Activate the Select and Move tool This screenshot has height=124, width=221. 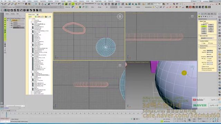(39, 4)
